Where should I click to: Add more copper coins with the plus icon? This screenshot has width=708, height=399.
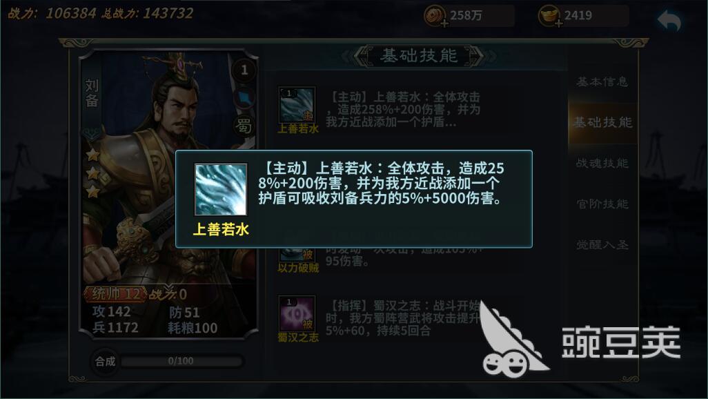coord(444,23)
